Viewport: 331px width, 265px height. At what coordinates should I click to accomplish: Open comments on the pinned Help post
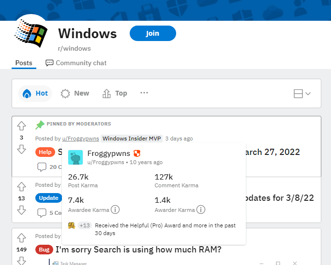coord(50,167)
